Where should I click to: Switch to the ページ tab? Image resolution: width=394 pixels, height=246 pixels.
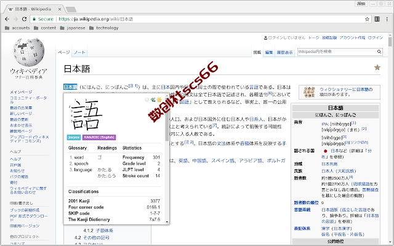64,52
